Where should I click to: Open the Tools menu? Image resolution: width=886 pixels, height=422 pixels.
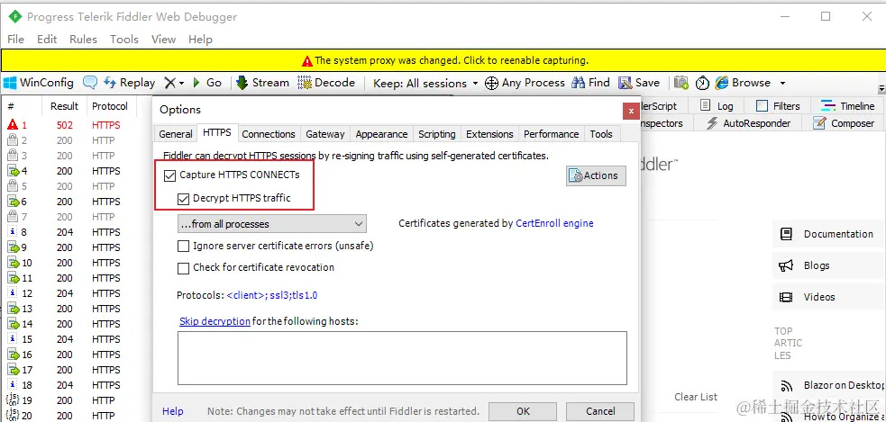tap(124, 40)
